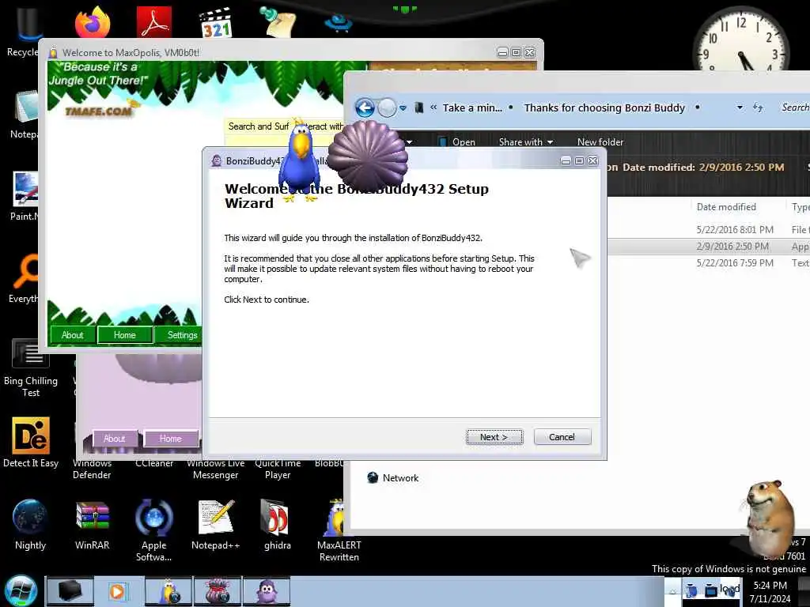Click the Home button in the MaxOpolis window
The width and height of the screenshot is (810, 607).
(x=124, y=335)
